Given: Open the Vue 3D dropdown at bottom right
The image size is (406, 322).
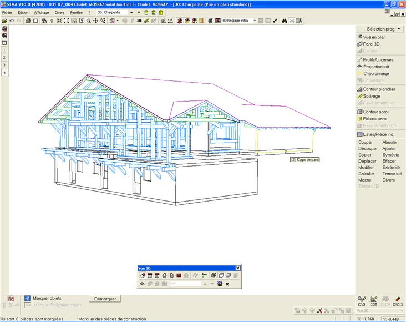Looking at the screenshot, I should (402, 310).
